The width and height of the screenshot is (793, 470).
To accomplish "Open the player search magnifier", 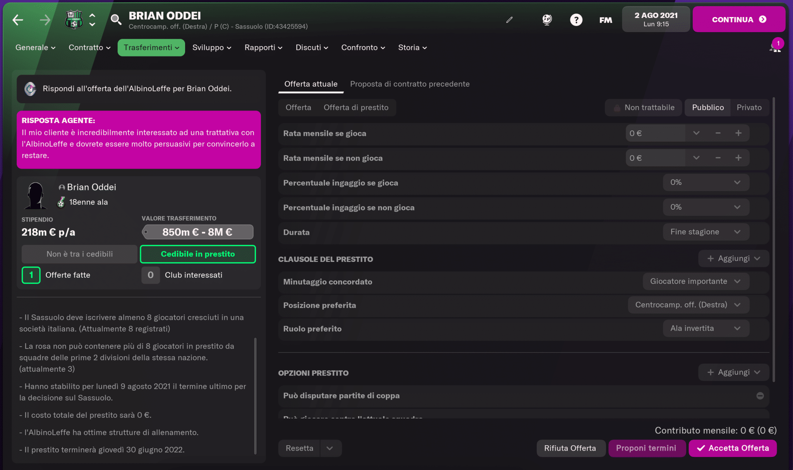I will (x=116, y=20).
